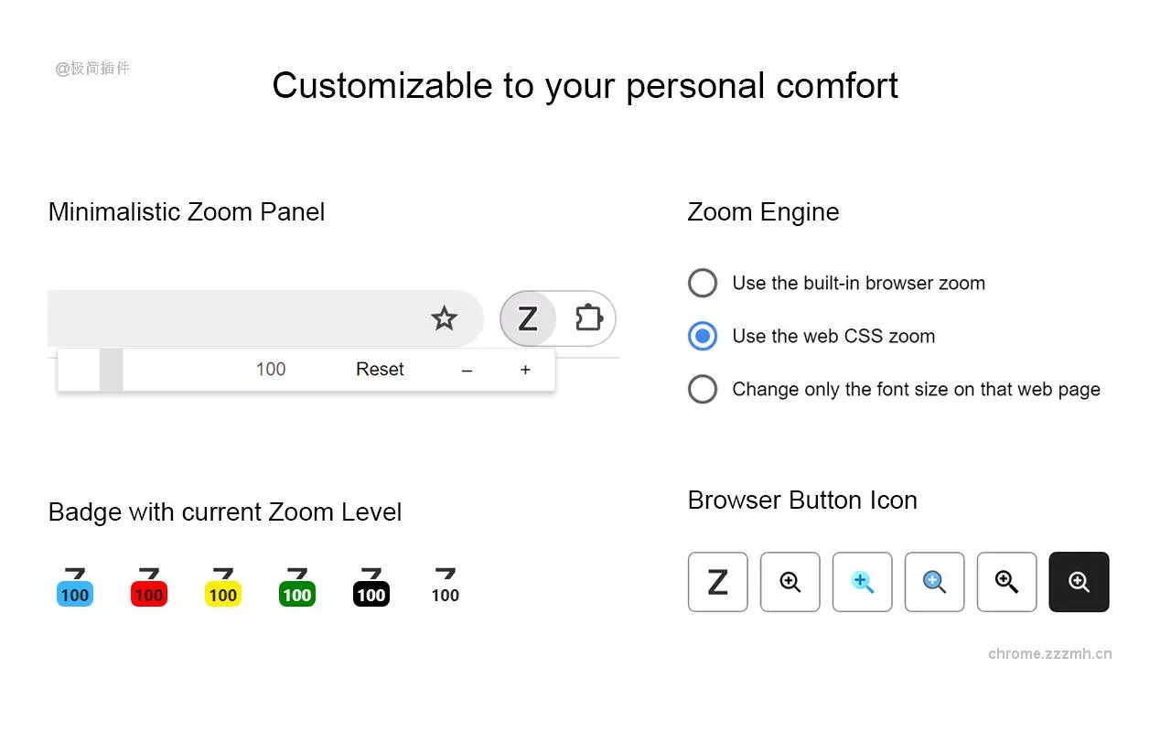
Task: Select the dark background magnifier button icon
Action: (x=1080, y=582)
